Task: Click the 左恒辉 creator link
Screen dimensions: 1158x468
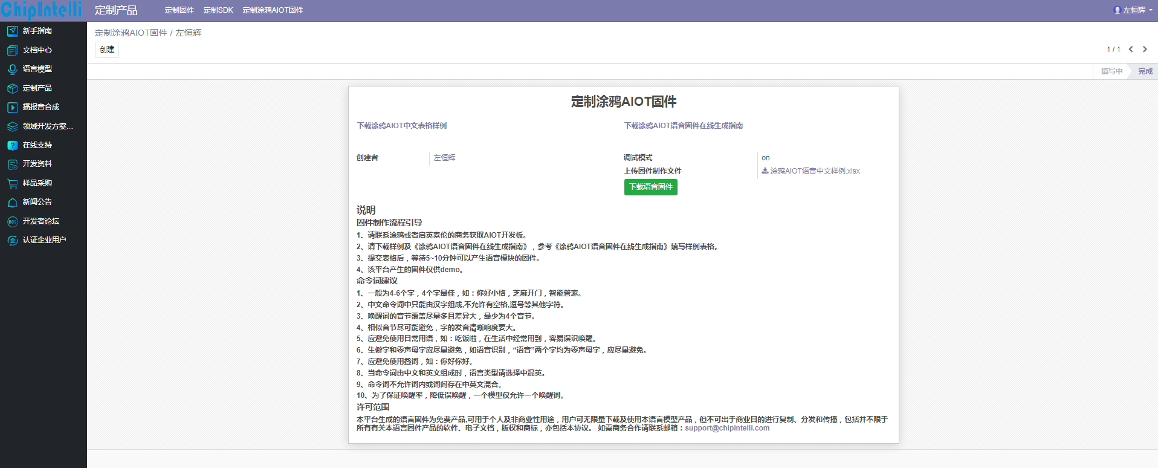Action: 445,158
